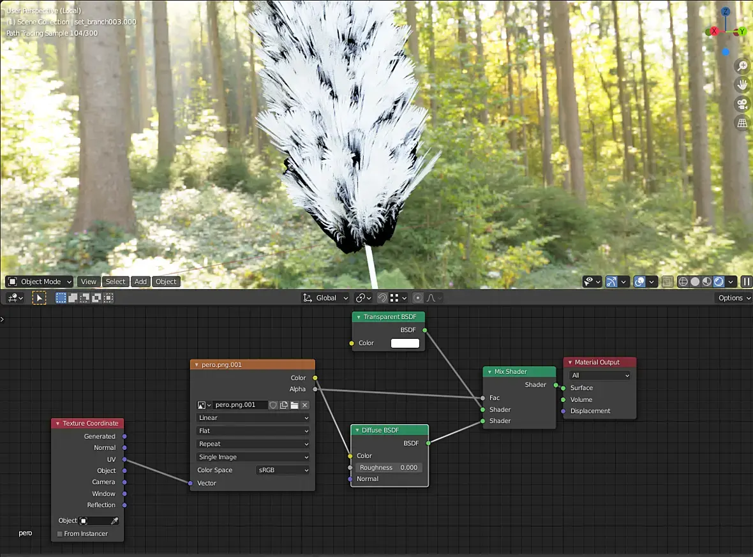
Task: Switch to rendered viewport shading
Action: point(719,282)
